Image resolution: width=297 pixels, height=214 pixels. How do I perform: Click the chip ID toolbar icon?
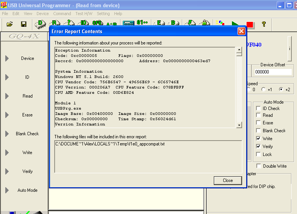(x=84, y=23)
